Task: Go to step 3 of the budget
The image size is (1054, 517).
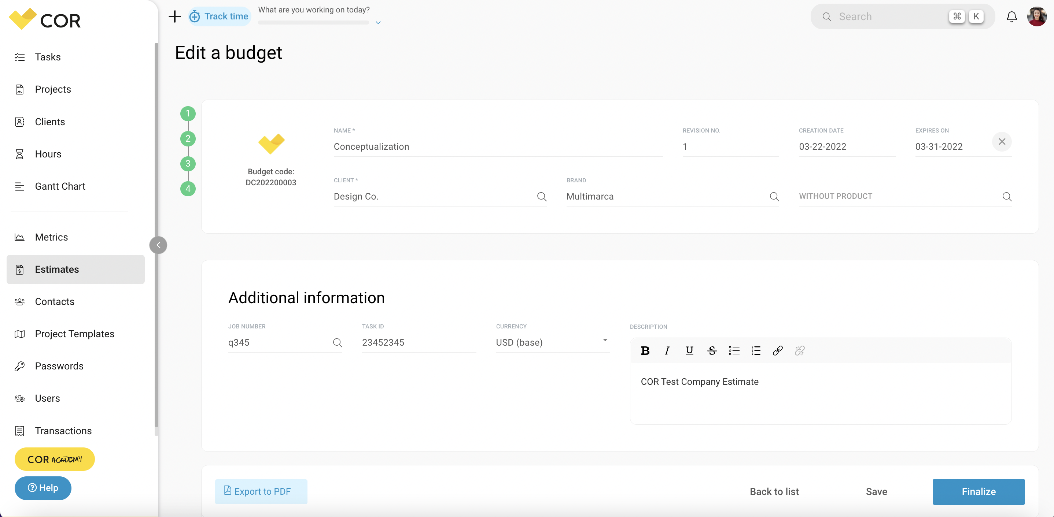Action: [x=188, y=163]
